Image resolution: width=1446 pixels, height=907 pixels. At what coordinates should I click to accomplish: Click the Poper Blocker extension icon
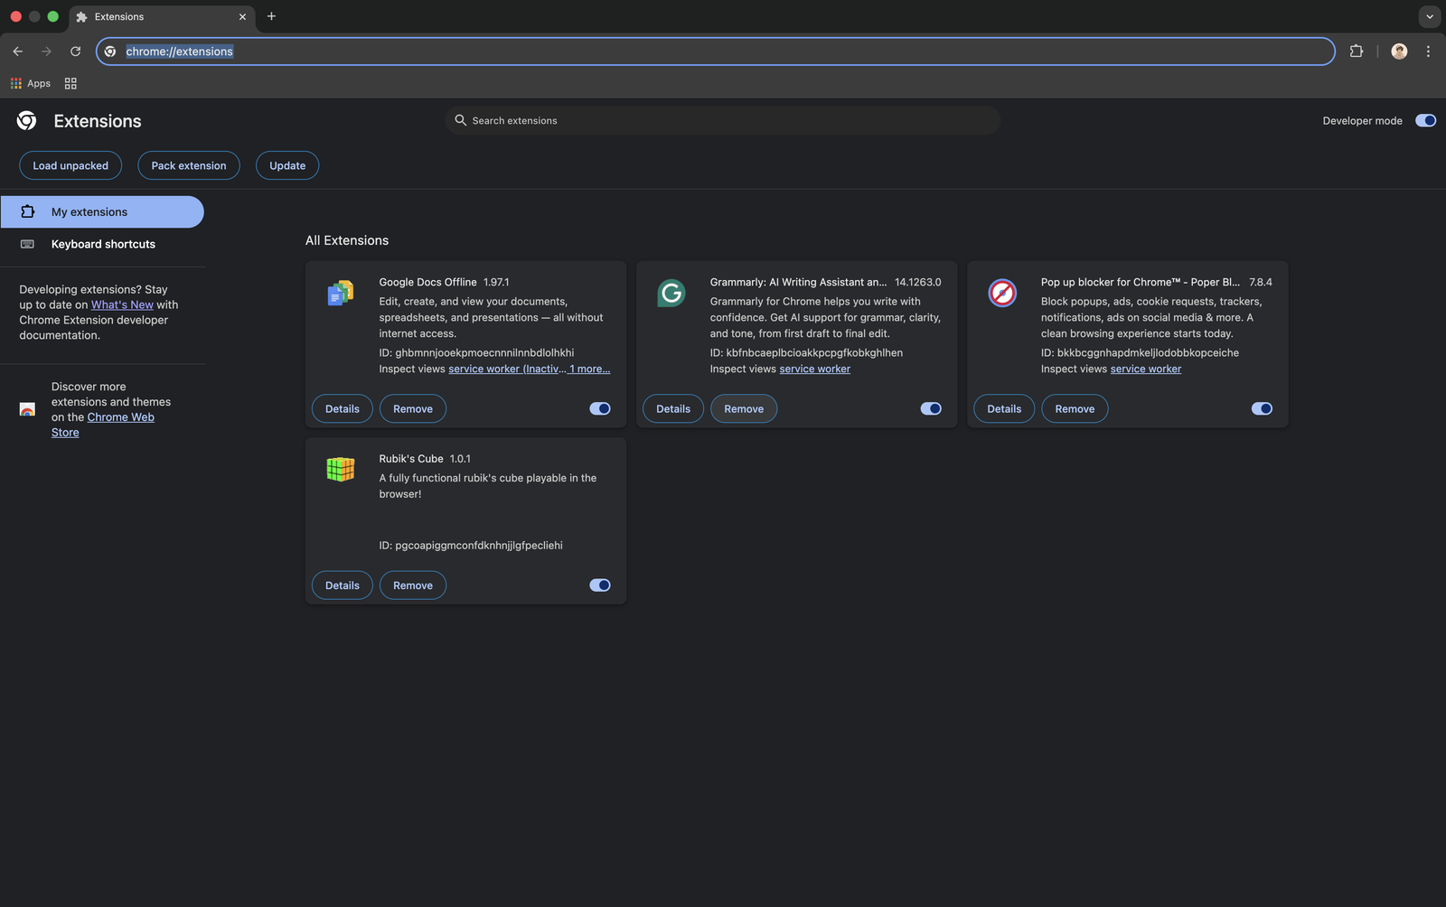point(1002,293)
